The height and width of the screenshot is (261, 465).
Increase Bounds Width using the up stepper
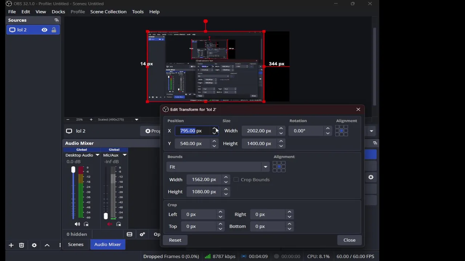coord(226,177)
